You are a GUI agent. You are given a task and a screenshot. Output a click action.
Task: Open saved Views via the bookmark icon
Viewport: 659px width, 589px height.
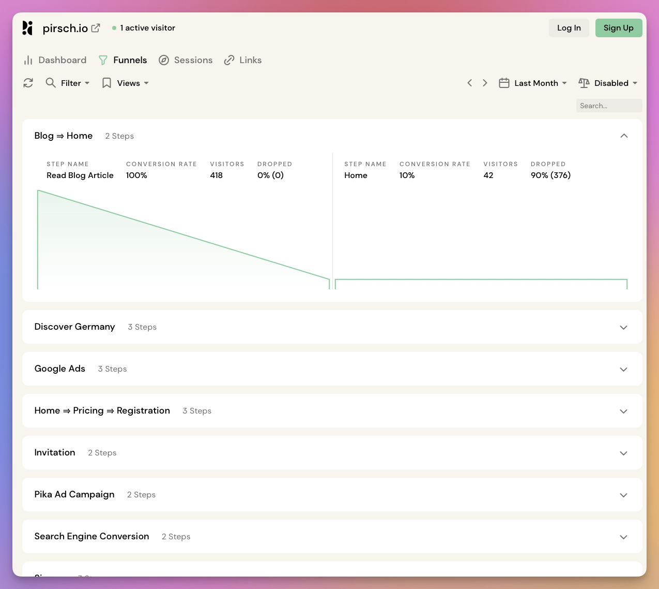[x=106, y=83]
